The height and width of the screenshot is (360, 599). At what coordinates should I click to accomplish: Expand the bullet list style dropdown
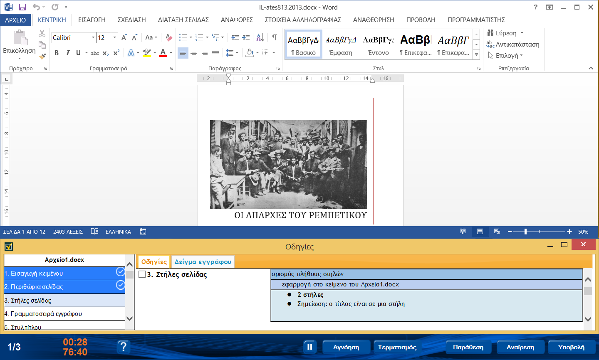(x=191, y=37)
